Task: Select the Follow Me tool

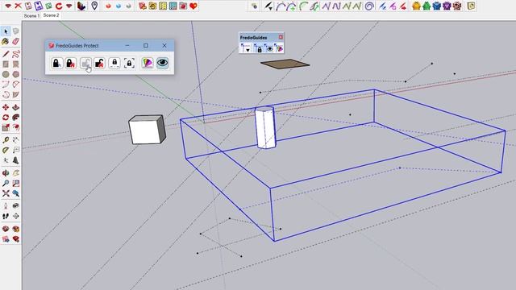Action: tap(16, 118)
